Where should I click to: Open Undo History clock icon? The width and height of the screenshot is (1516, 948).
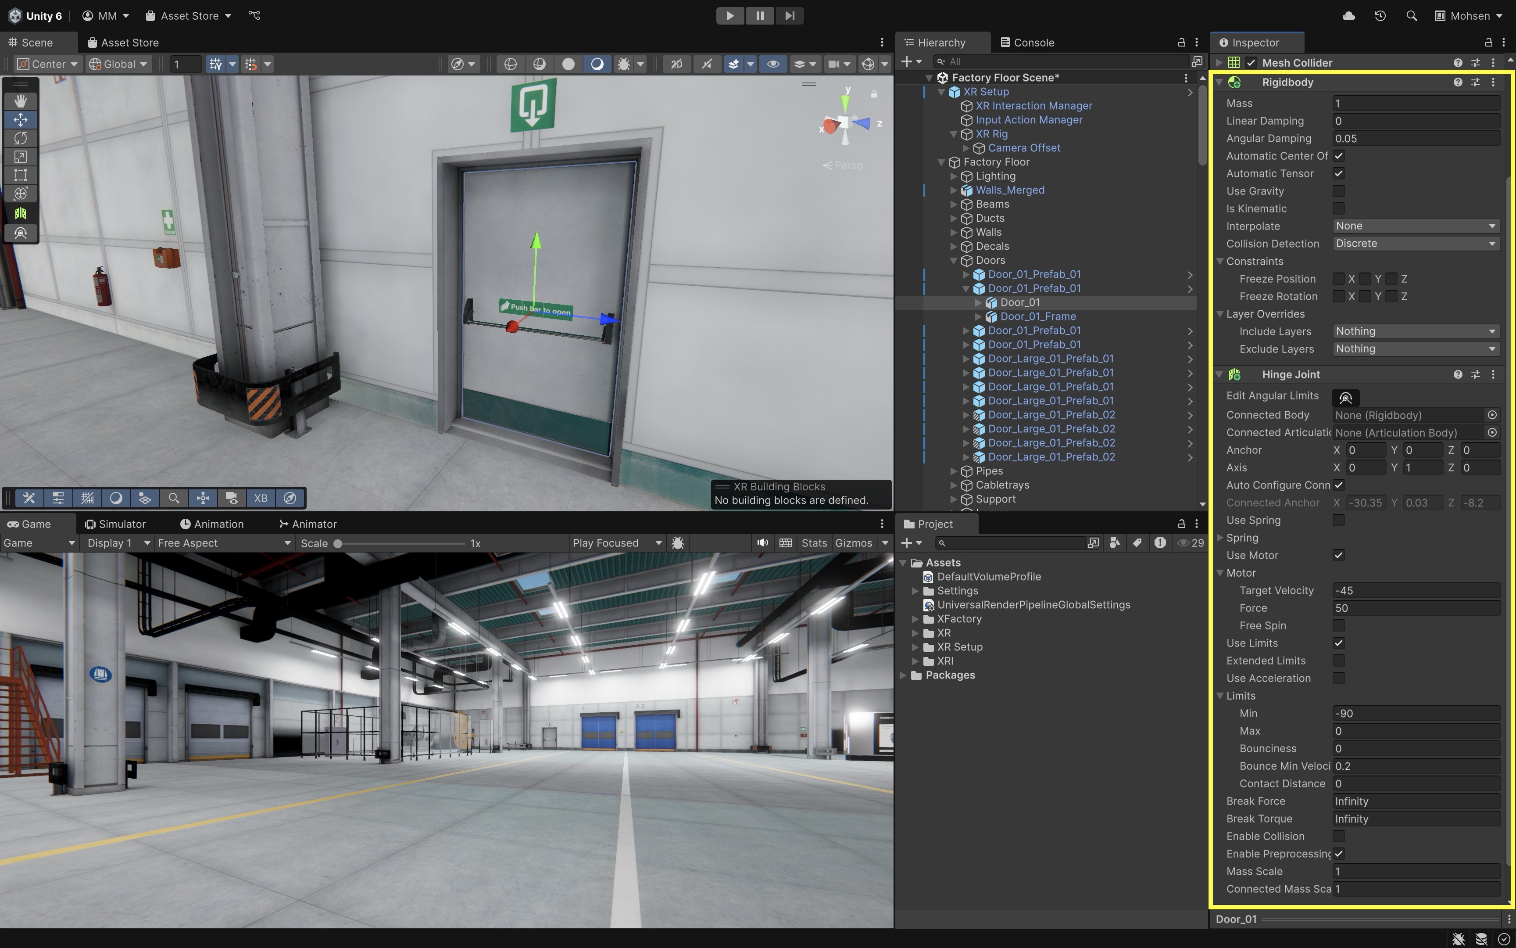[1380, 16]
